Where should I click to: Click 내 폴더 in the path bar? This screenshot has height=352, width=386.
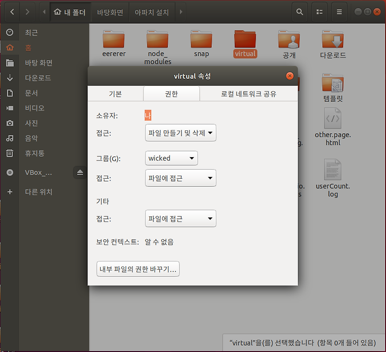[x=70, y=12]
